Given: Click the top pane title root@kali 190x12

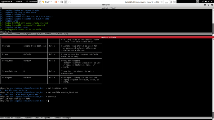Looking at the screenshot, I should 108,8.
